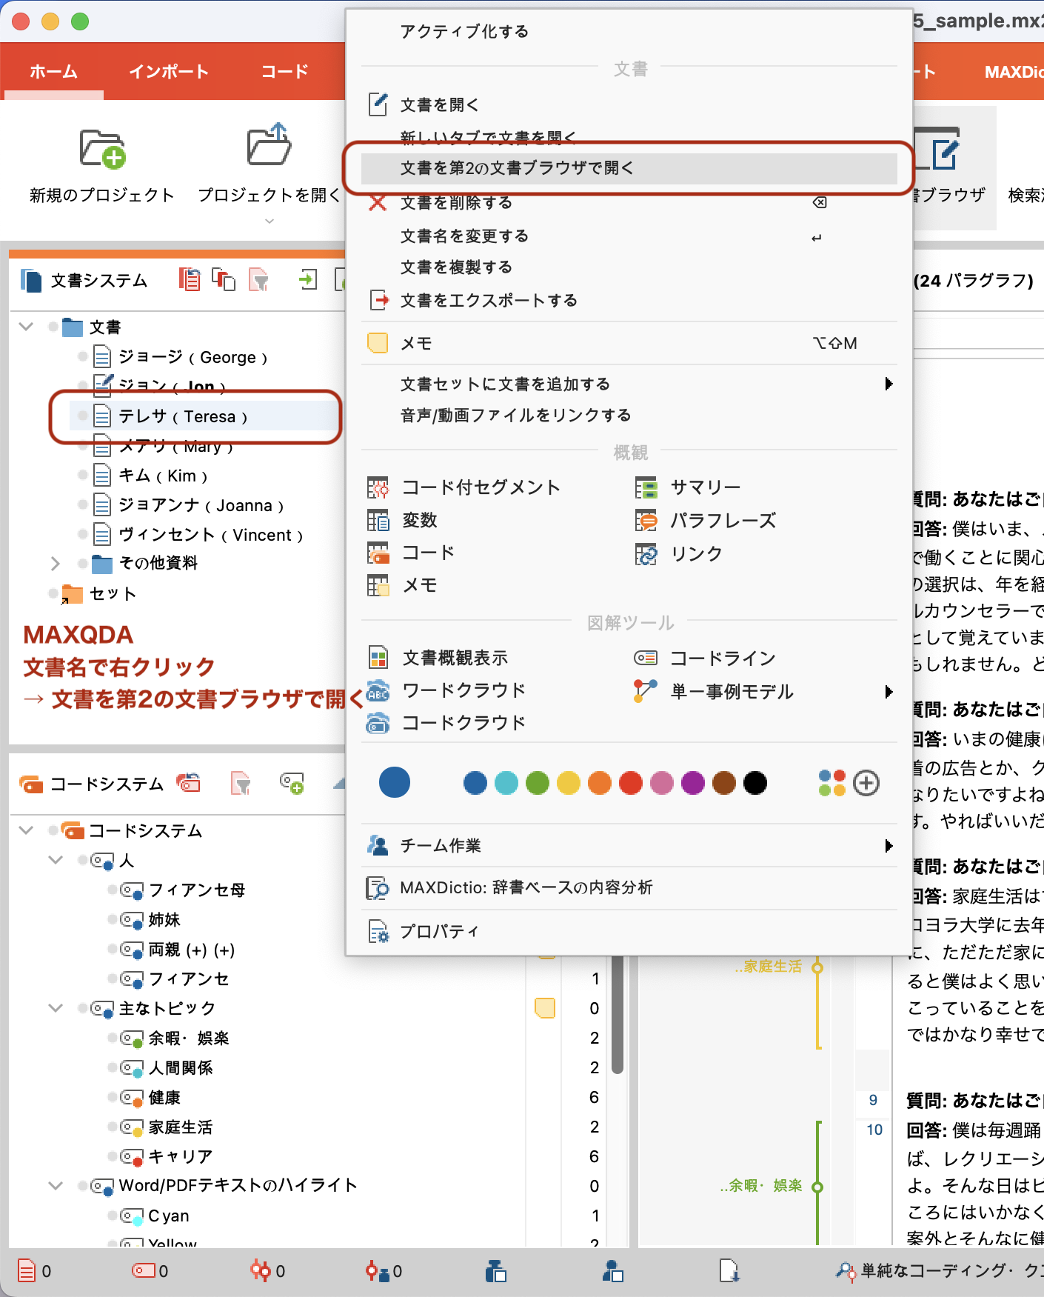The image size is (1044, 1297).
Task: Open dropdown arrow below プロジェクトを開く
Action: click(x=270, y=221)
